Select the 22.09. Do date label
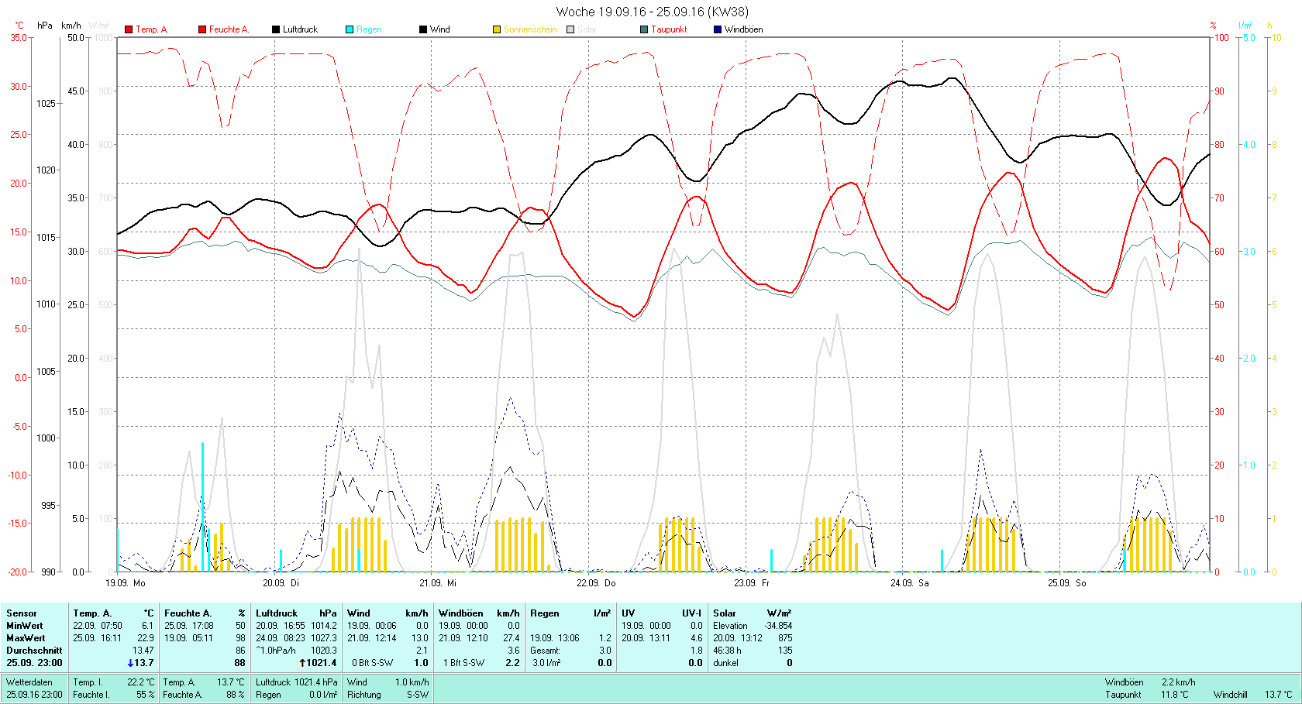This screenshot has width=1302, height=704. [x=596, y=583]
